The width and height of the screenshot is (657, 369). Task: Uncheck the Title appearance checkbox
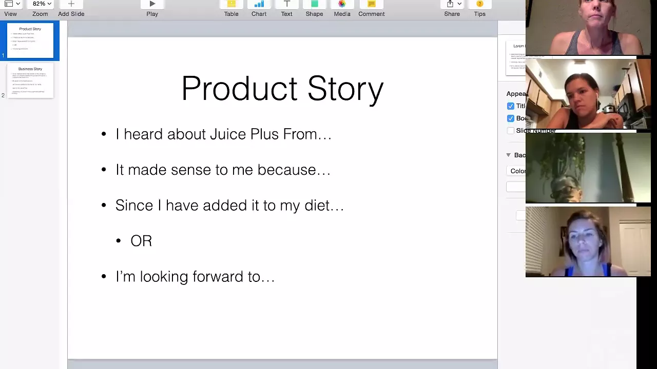pyautogui.click(x=510, y=106)
